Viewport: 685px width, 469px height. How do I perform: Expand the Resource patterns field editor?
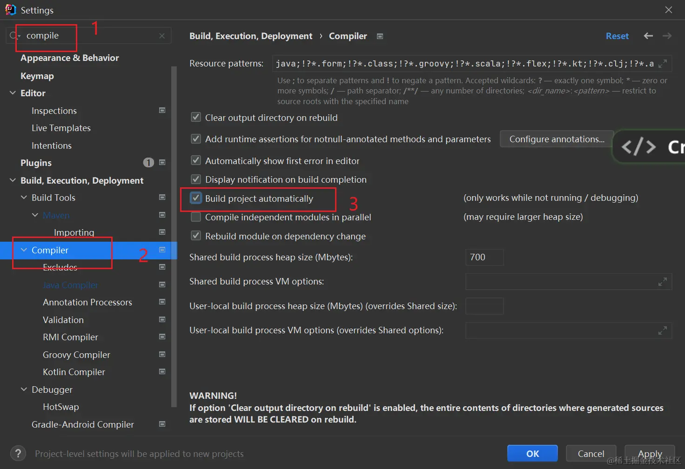coord(663,63)
